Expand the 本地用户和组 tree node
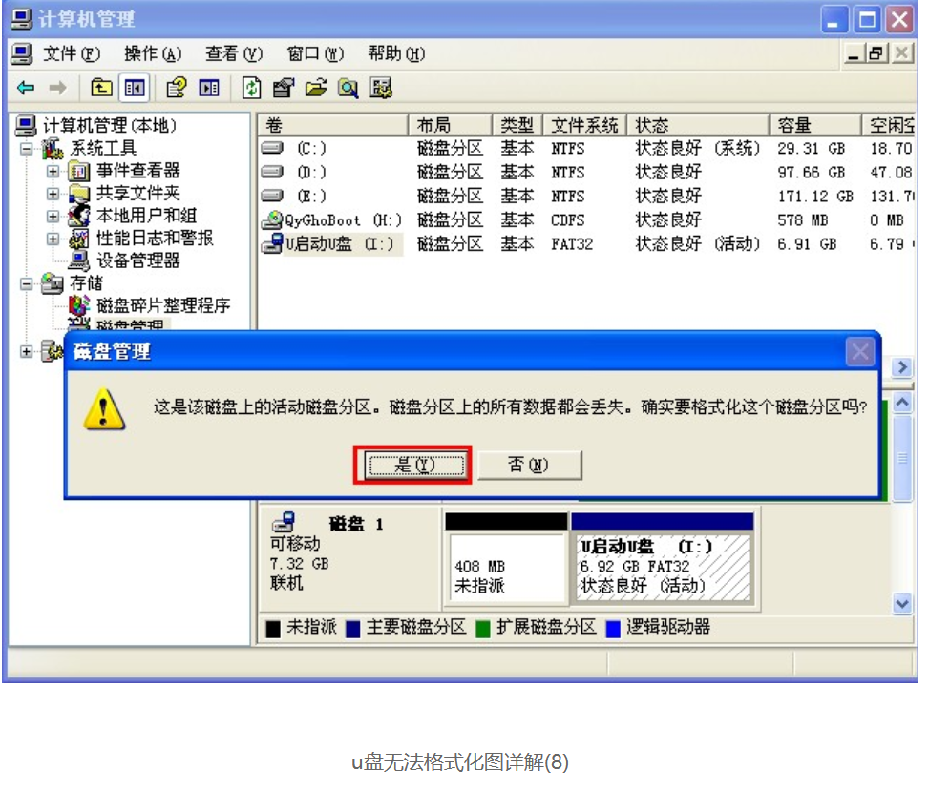 (x=53, y=217)
